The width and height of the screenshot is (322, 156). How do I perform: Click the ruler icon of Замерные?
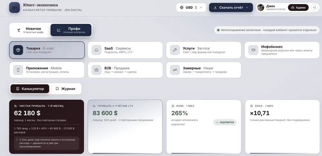click(175, 70)
